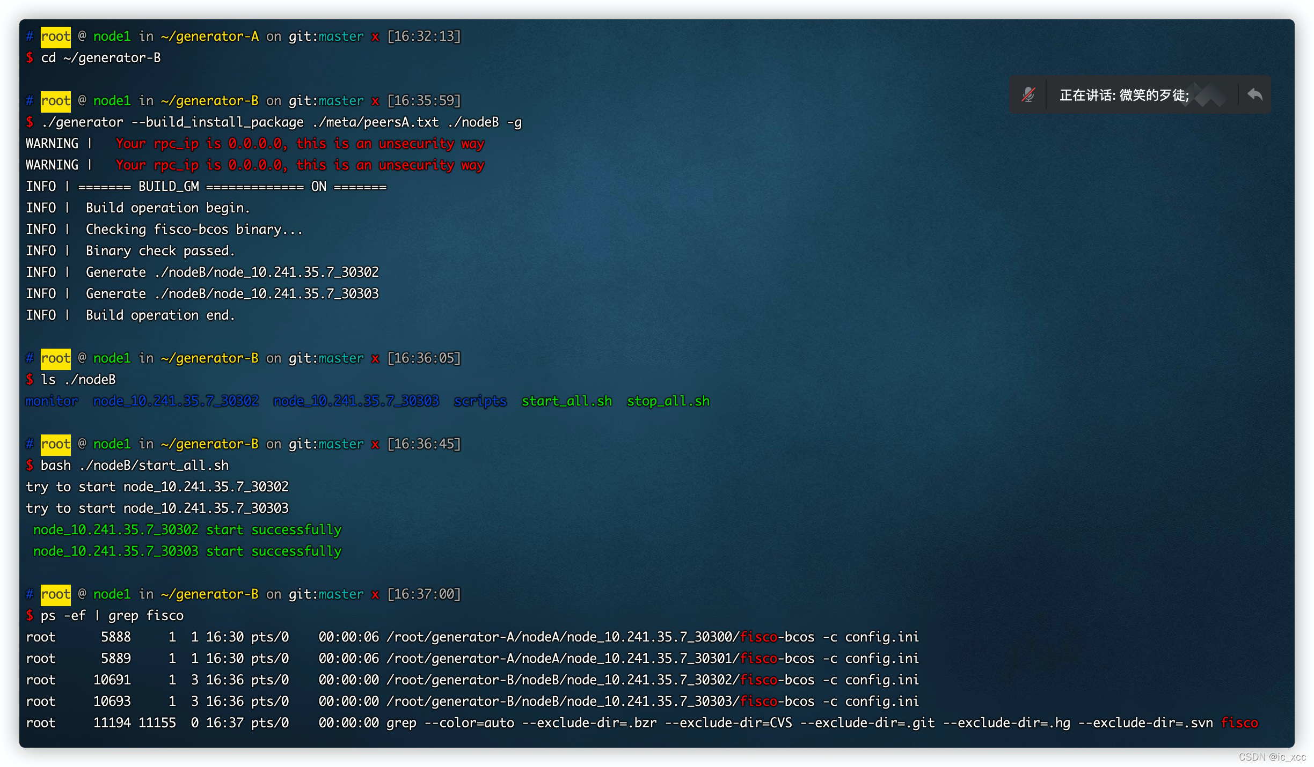Click 'Binary check passed.' line
Viewport: 1314px width, 767px height.
[130, 251]
